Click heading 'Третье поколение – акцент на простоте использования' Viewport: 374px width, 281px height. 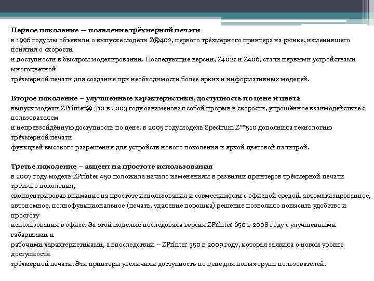click(112, 167)
